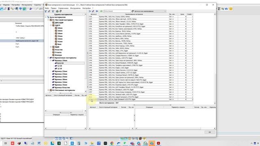Expand the МДФ tree node

(x=51, y=47)
